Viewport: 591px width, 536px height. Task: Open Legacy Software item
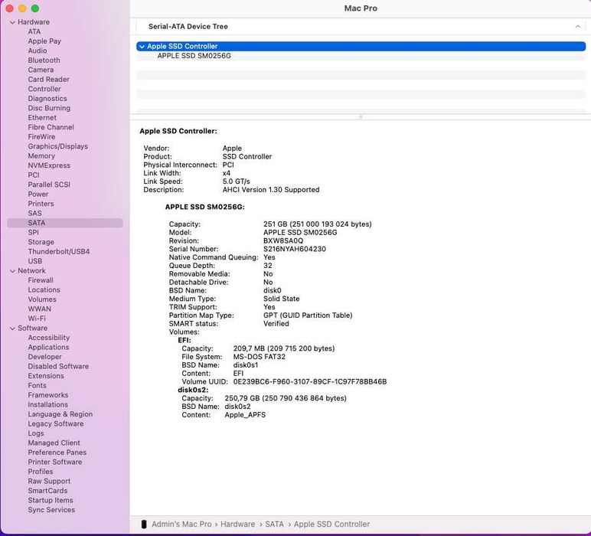tap(56, 424)
